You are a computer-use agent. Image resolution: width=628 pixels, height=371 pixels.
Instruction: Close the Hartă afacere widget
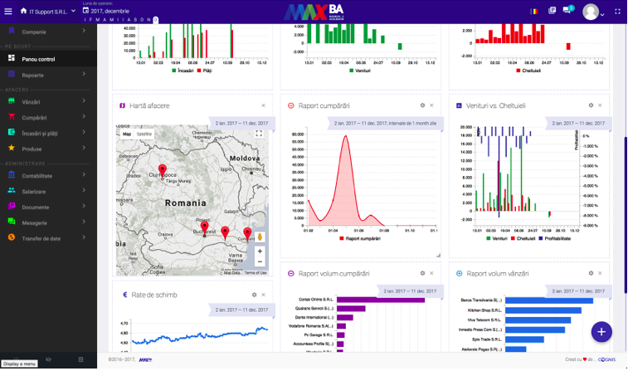264,105
